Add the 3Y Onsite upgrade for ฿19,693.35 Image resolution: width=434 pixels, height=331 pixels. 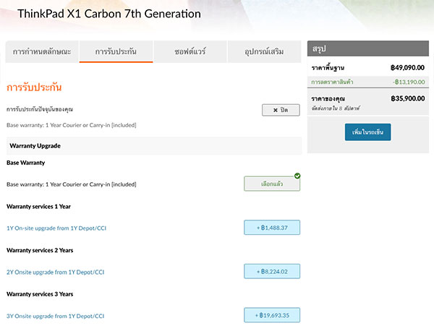pos(272,315)
